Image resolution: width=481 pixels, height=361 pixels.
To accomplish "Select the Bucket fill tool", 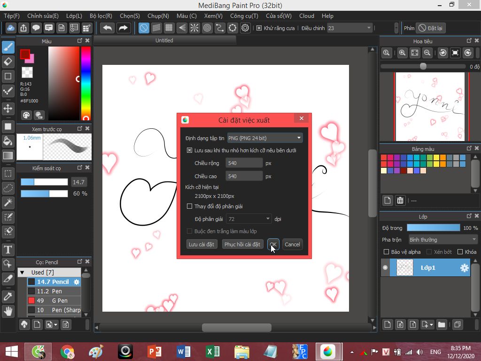I will pyautogui.click(x=8, y=141).
